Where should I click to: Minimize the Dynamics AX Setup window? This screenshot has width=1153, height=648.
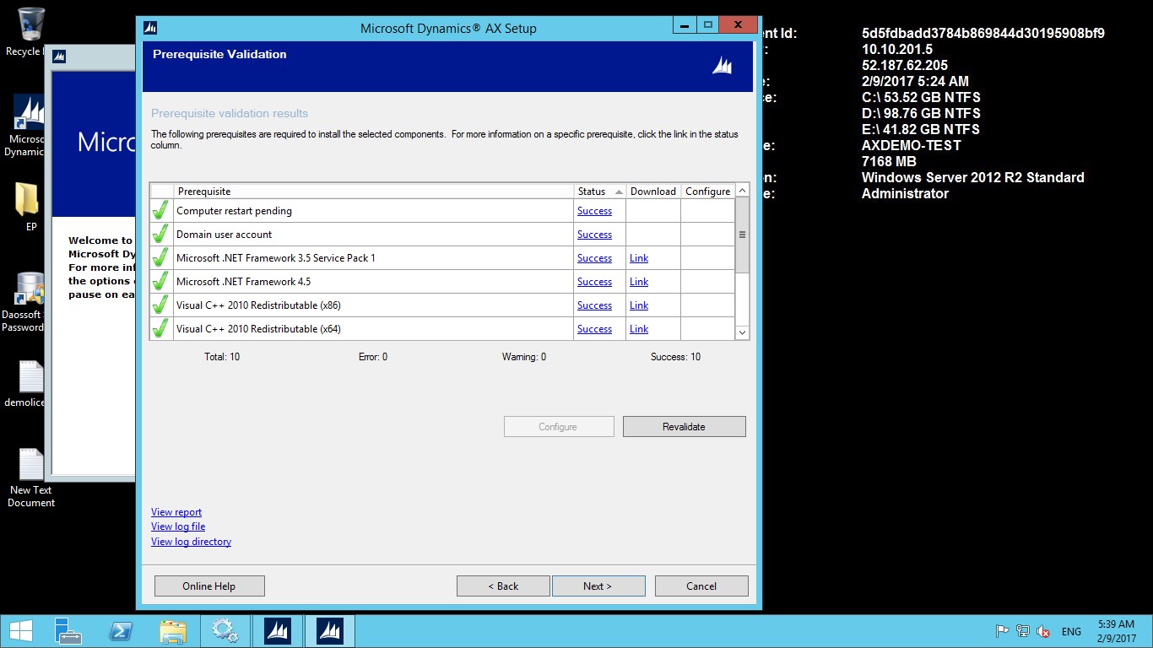pyautogui.click(x=685, y=25)
